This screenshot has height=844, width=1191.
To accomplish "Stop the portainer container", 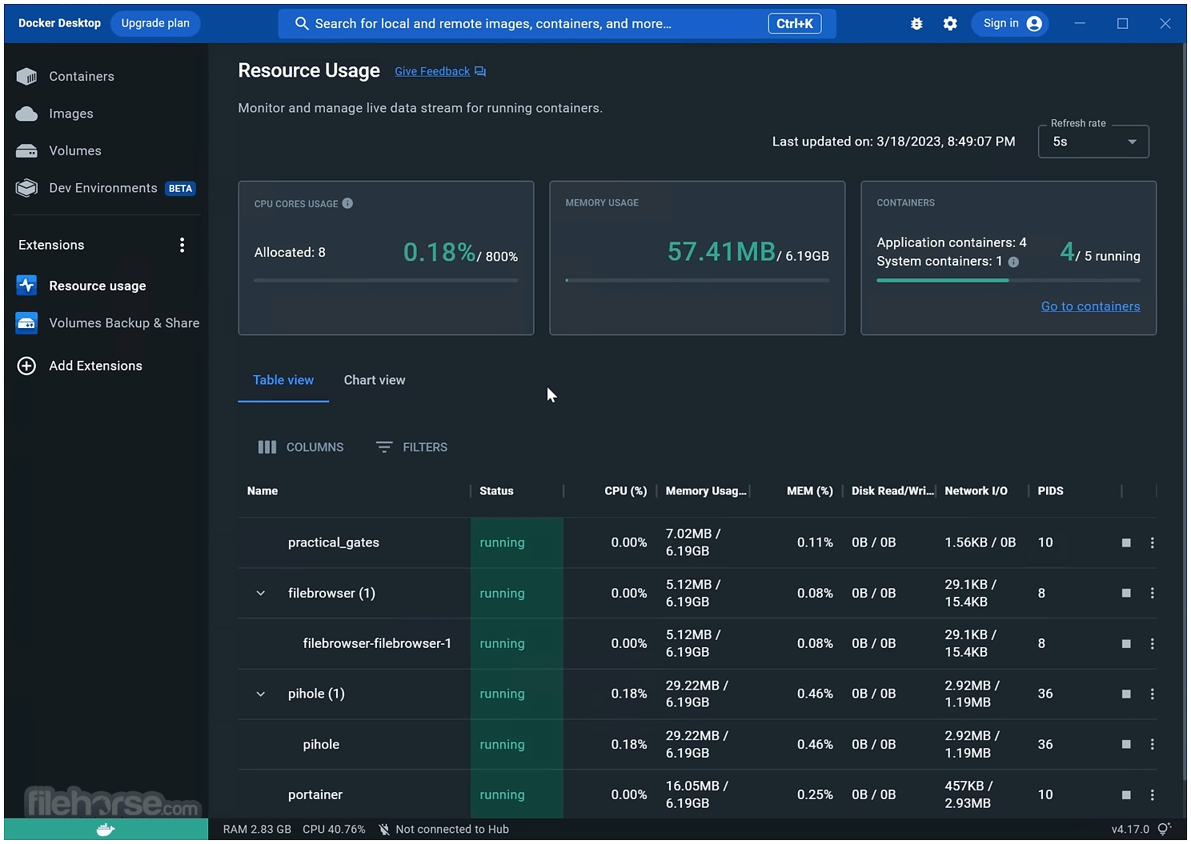I will (x=1126, y=794).
